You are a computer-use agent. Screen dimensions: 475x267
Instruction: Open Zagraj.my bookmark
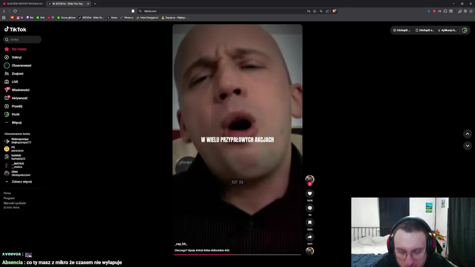pos(174,17)
